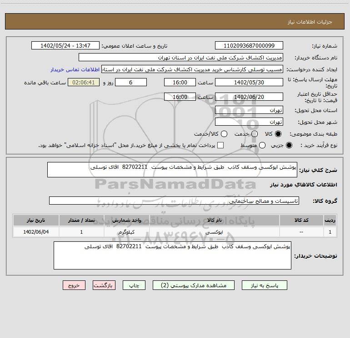
Task: Select the کالا radio button
Action: pos(279,134)
